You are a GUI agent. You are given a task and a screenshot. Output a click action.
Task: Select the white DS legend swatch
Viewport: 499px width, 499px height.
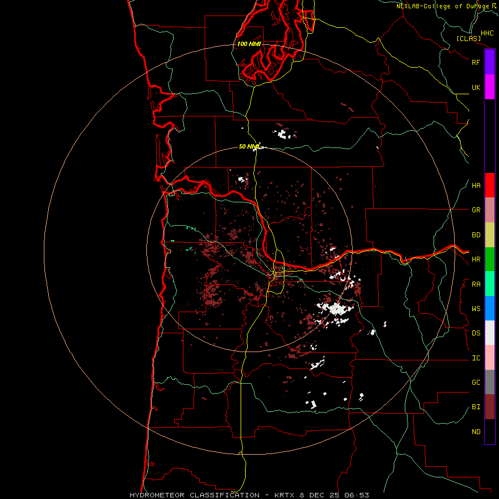[490, 333]
